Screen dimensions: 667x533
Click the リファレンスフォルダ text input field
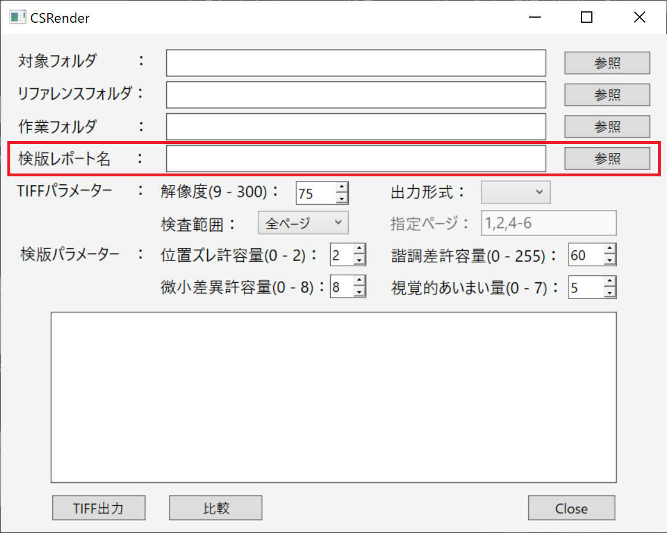coord(356,95)
